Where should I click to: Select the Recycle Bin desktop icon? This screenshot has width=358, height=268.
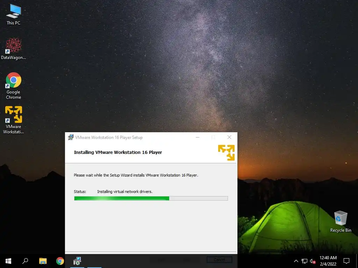click(341, 222)
